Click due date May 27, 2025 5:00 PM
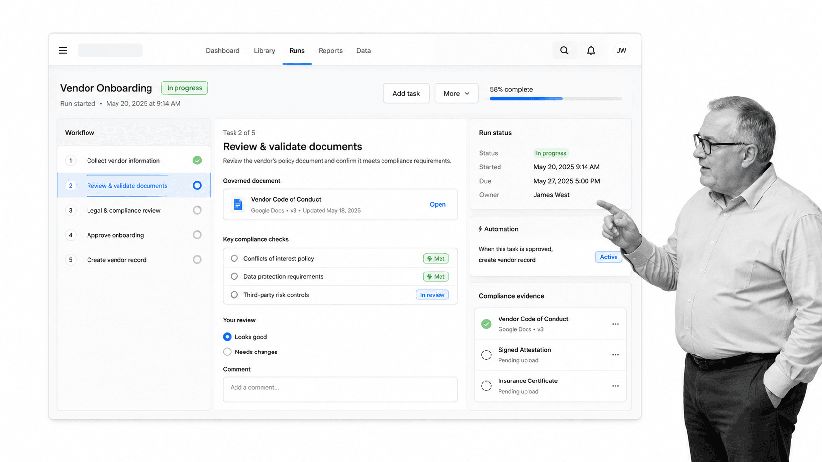This screenshot has height=462, width=822. coord(566,181)
